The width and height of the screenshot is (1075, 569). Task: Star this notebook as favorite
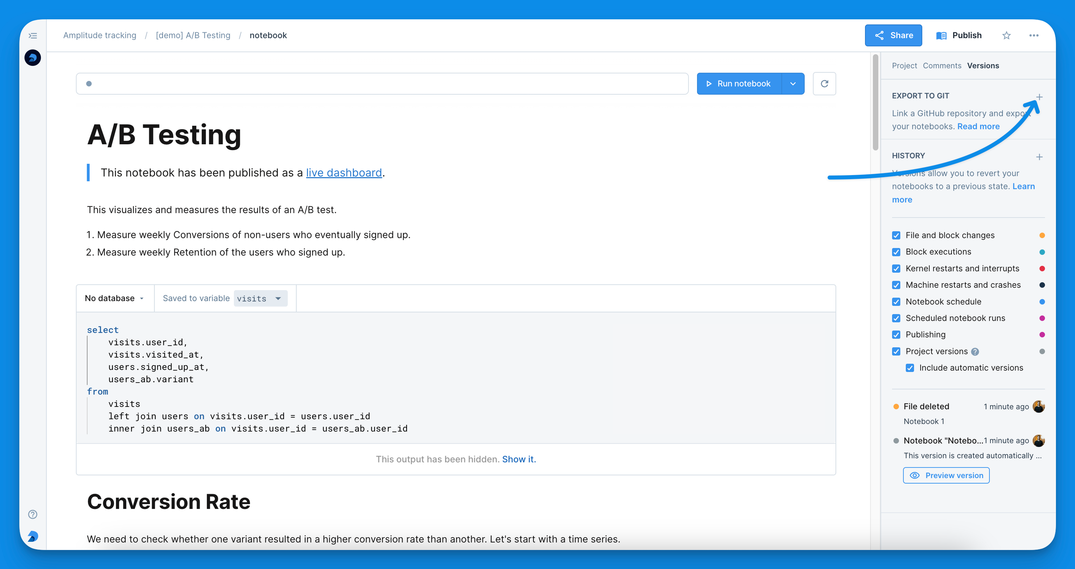coord(1007,36)
